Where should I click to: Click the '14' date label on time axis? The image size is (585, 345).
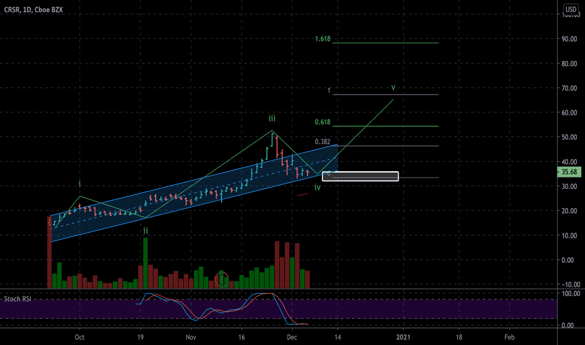pyautogui.click(x=338, y=337)
